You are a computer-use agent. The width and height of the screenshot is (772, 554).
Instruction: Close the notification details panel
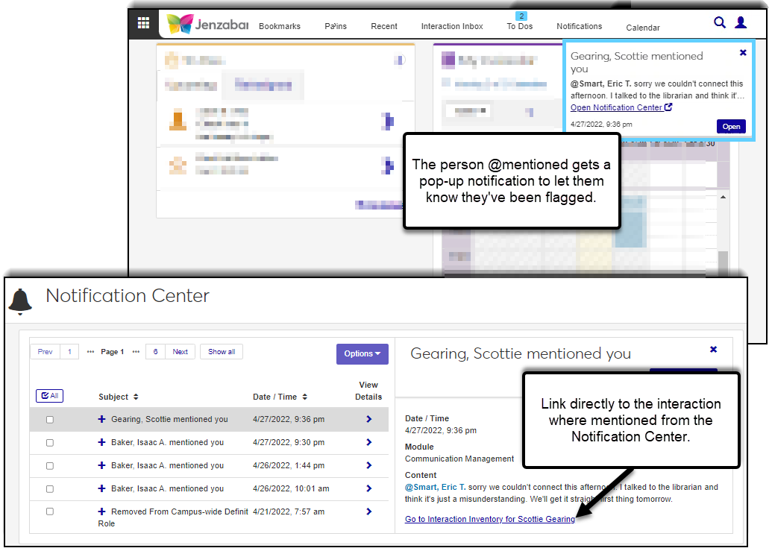[713, 350]
